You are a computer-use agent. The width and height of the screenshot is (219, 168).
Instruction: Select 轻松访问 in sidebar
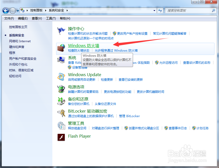(x=15, y=76)
